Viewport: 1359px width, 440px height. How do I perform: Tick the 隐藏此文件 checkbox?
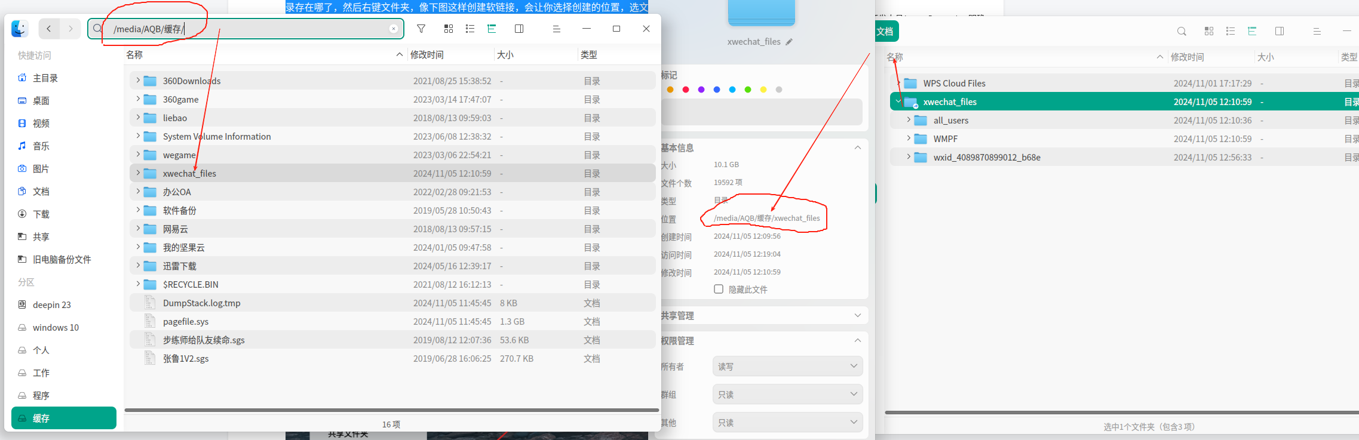719,289
